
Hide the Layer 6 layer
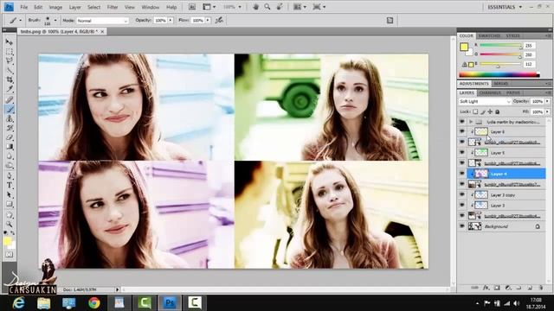(x=461, y=131)
